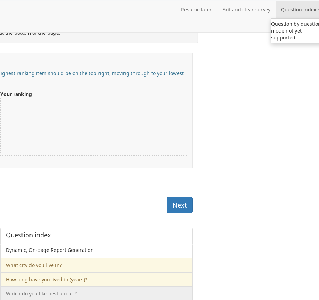Click the word 'supported.' in the dropdown message
This screenshot has height=300, width=319.
click(284, 38)
